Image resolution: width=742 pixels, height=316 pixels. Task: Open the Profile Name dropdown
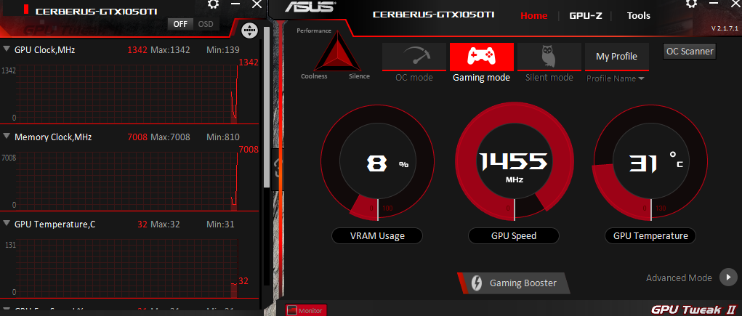pyautogui.click(x=616, y=78)
